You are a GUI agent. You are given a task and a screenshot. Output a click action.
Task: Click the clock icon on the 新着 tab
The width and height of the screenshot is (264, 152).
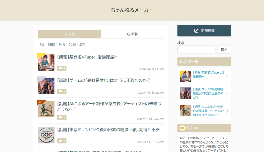129,34
